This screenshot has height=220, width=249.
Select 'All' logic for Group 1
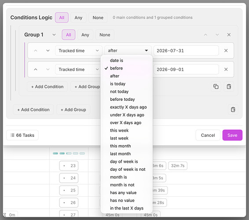point(69,35)
